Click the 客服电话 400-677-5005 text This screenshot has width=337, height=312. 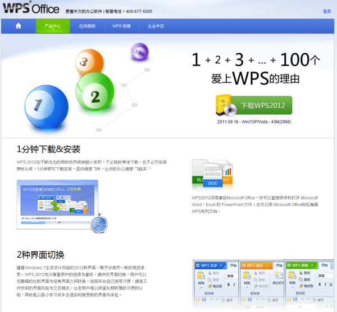pos(129,11)
